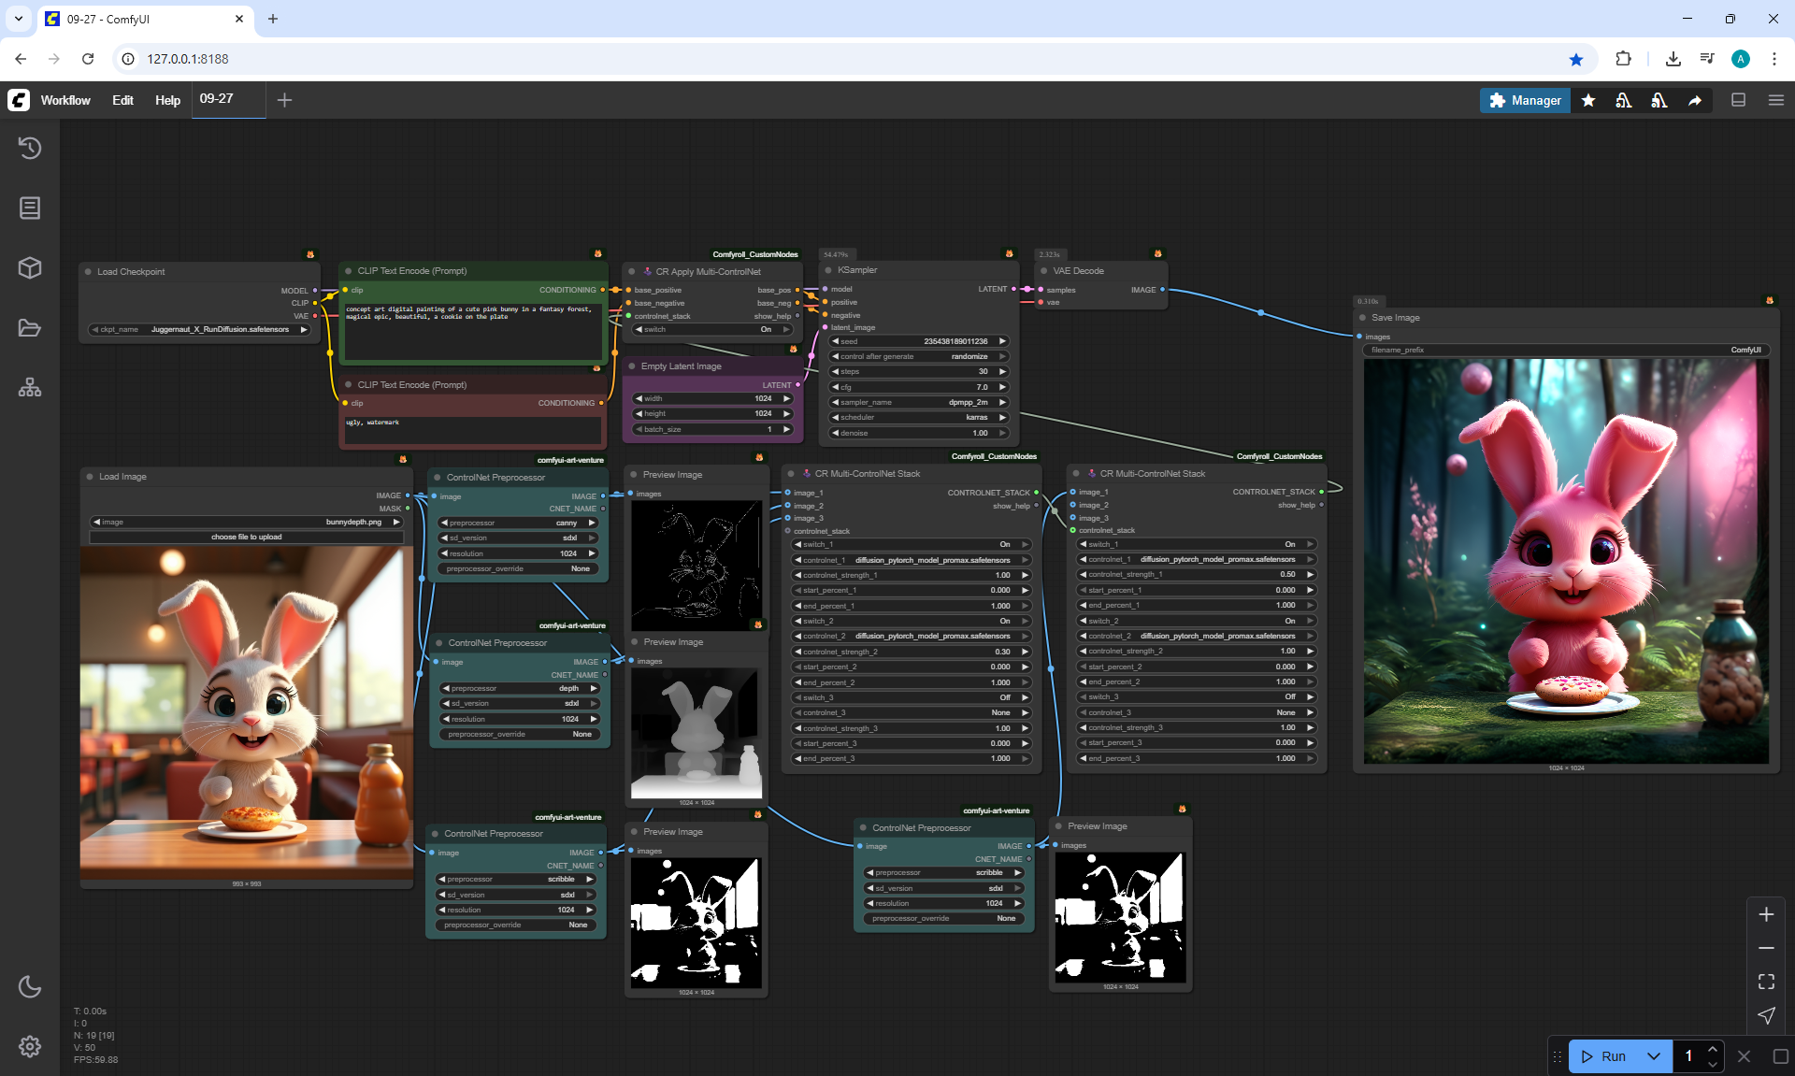Open the workflows folder sidebar icon
This screenshot has width=1795, height=1076.
[30, 328]
